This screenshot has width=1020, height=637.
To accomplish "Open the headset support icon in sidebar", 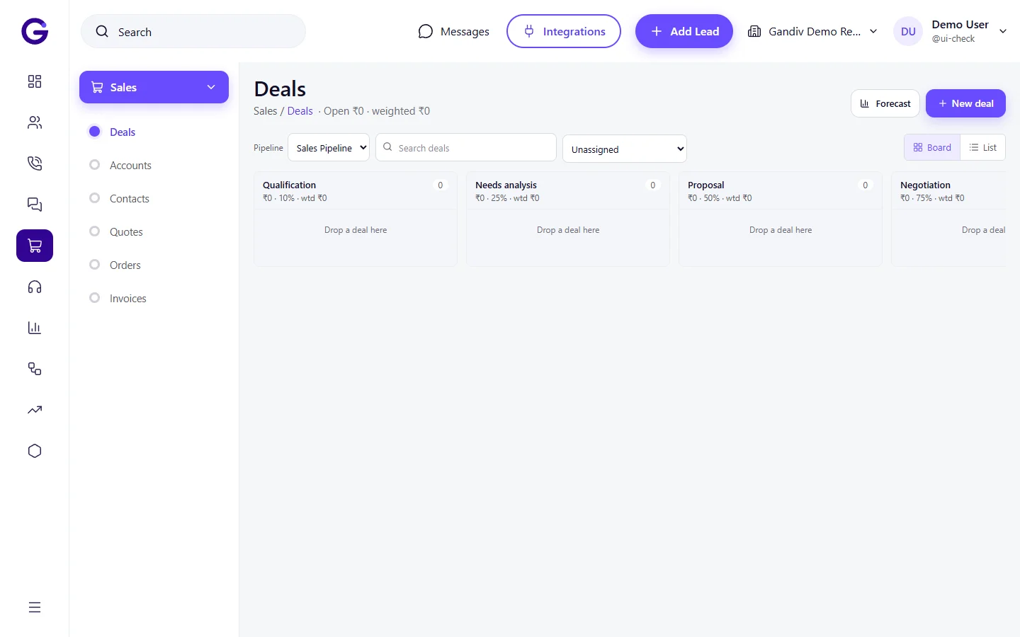I will click(x=35, y=287).
